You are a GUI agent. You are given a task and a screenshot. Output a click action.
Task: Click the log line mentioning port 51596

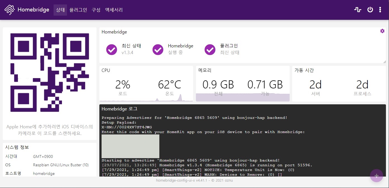pyautogui.click(x=207, y=165)
